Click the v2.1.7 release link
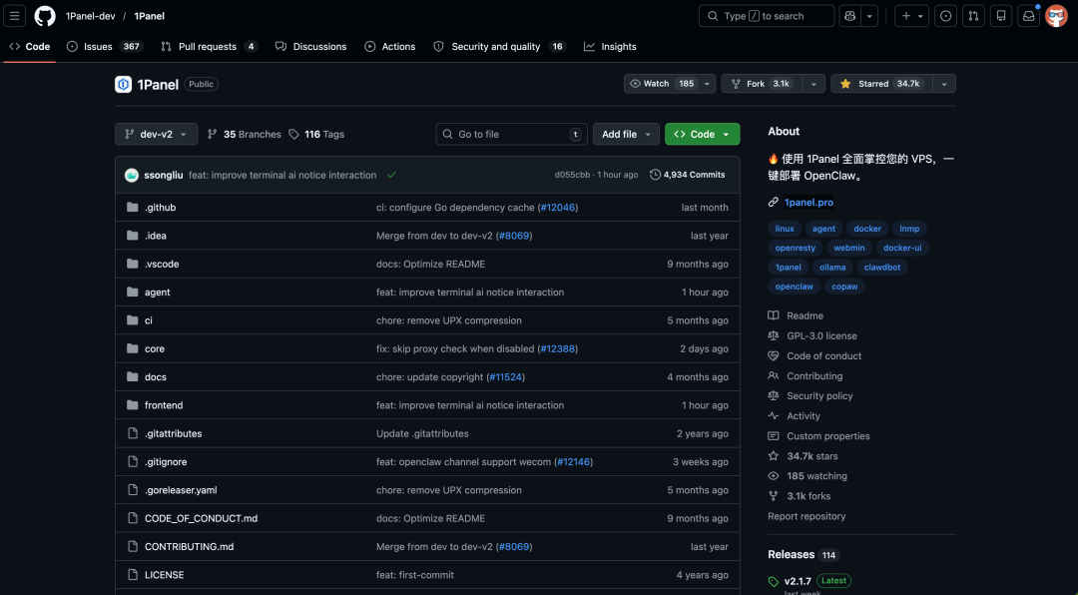1078x595 pixels. tap(798, 581)
